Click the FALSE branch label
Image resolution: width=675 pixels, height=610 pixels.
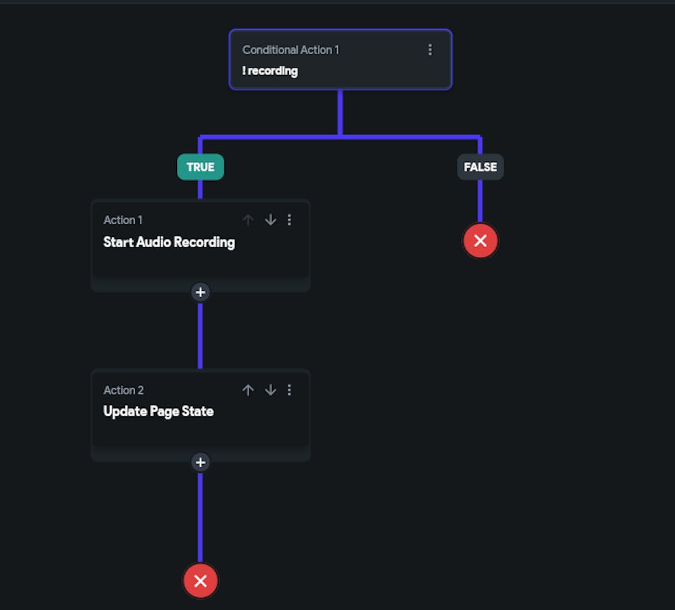coord(481,167)
